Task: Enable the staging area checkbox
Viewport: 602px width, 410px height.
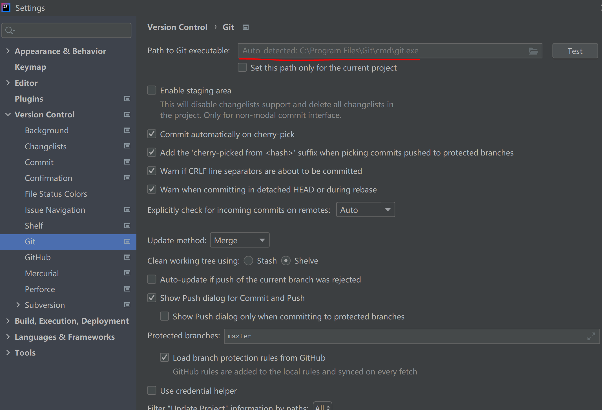Action: click(x=152, y=90)
